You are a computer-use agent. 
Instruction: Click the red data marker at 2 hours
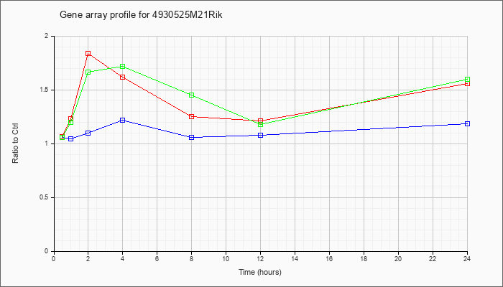coord(88,54)
